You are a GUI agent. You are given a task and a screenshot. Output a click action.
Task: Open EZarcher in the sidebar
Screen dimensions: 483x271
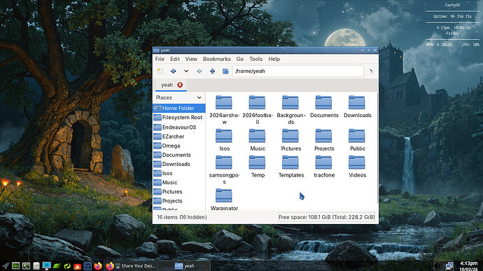point(179,137)
